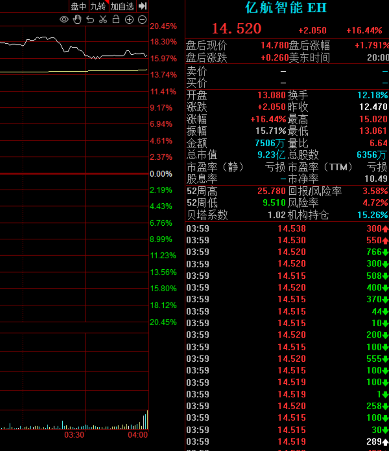Select the 贝塔系数 value 1.02
Screen dimensions: 389x451
pos(277,215)
